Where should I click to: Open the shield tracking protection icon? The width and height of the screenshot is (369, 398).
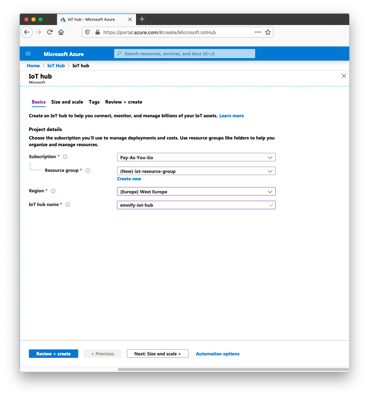click(x=87, y=32)
